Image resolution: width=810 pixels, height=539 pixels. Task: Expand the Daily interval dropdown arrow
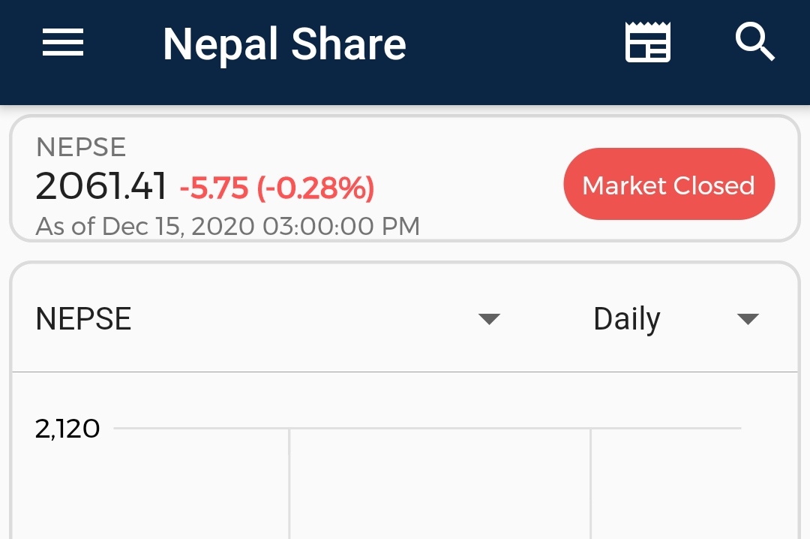[748, 318]
